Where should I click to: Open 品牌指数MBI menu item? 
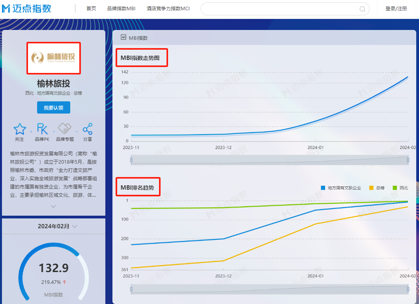[x=121, y=9]
